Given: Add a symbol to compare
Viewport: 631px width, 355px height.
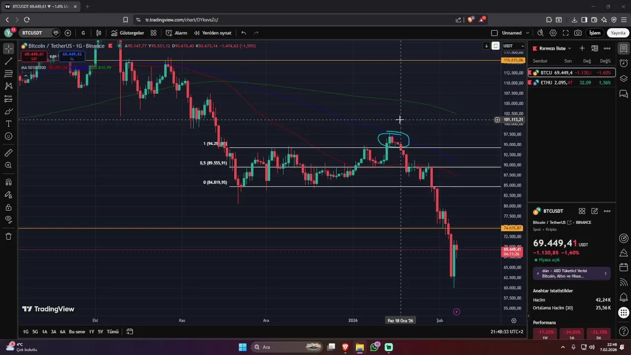Looking at the screenshot, I should [x=68, y=33].
